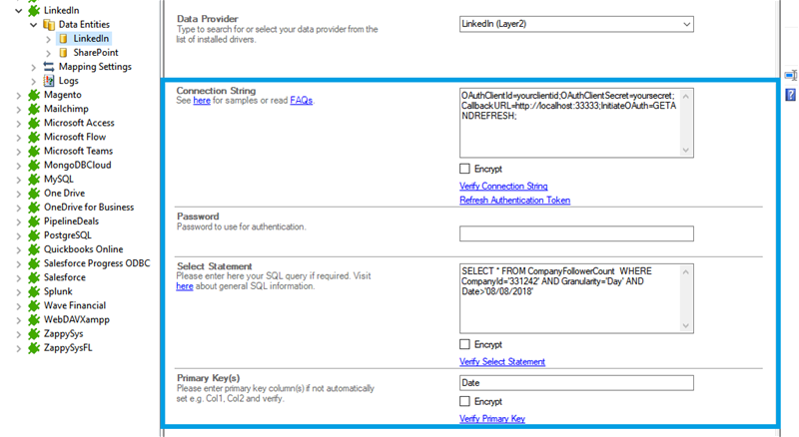Viewport: 799px width, 437px height.
Task: Expand the ZappySysFL connection
Action: [19, 348]
